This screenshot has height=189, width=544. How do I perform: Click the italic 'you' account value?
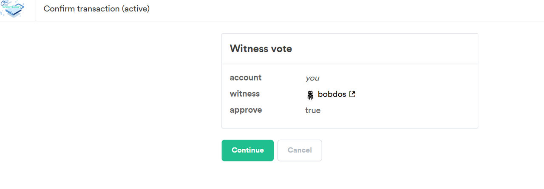click(x=312, y=78)
